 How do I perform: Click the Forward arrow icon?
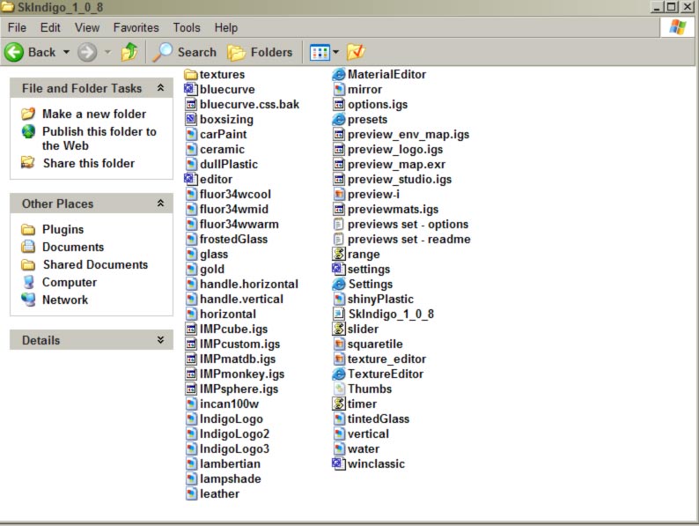(x=87, y=52)
